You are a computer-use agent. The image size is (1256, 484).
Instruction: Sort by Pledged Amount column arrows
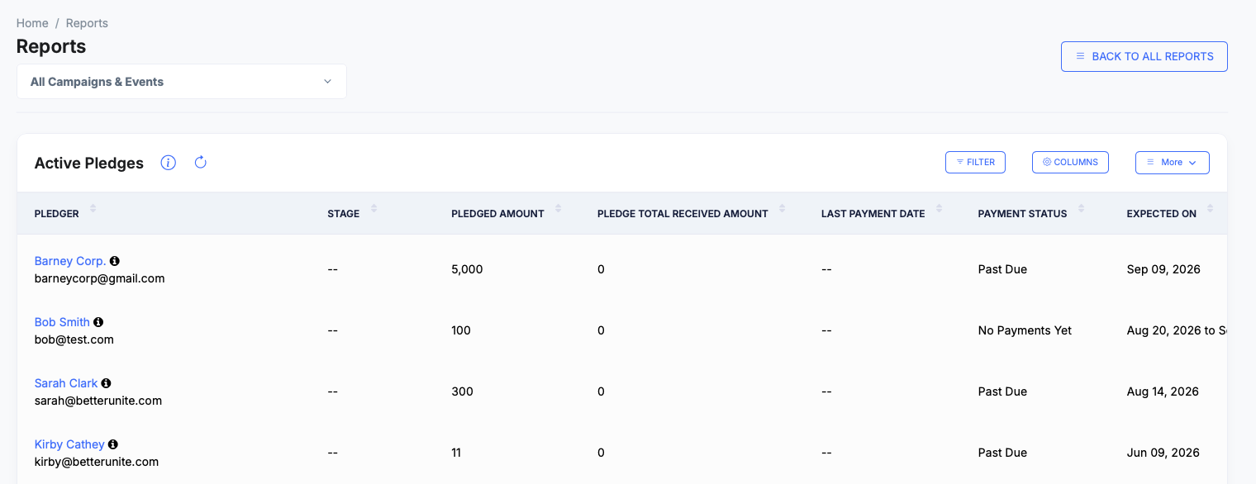coord(558,209)
